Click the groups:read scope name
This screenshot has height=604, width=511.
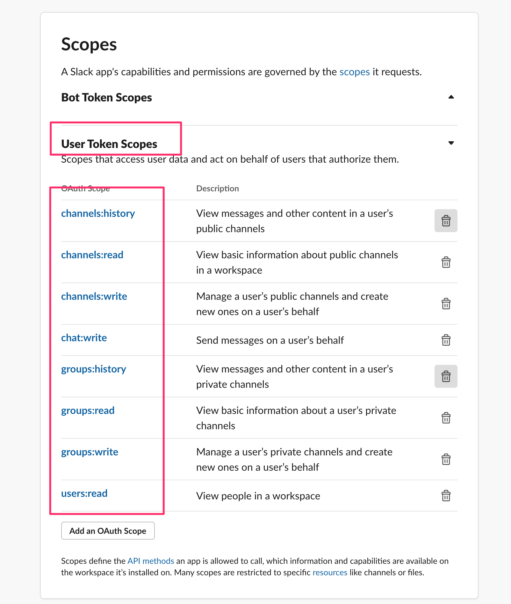(88, 410)
